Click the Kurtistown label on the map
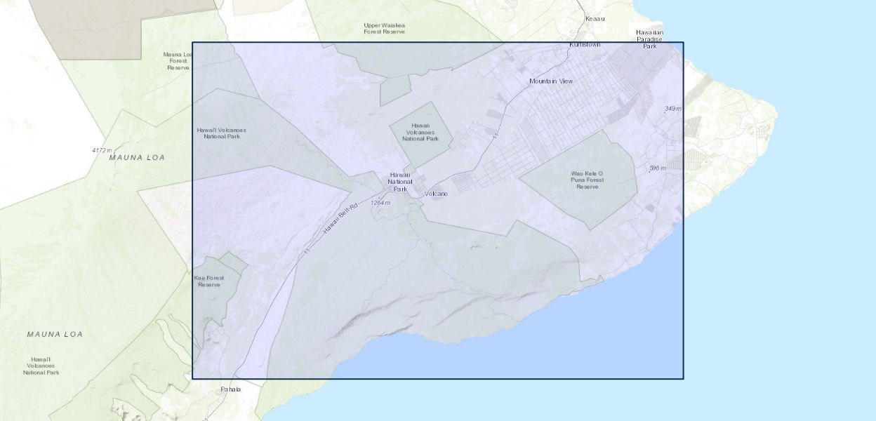 584,44
